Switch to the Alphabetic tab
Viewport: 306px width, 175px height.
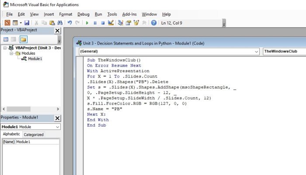(x=11, y=134)
